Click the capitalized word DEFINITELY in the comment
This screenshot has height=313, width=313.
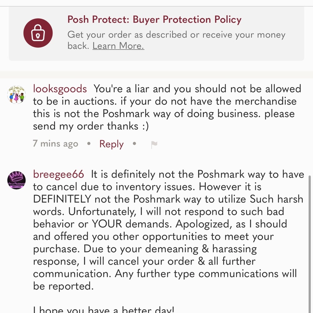tap(62, 199)
